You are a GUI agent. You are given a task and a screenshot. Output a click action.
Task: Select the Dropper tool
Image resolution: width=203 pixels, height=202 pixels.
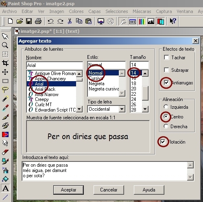click(5, 107)
